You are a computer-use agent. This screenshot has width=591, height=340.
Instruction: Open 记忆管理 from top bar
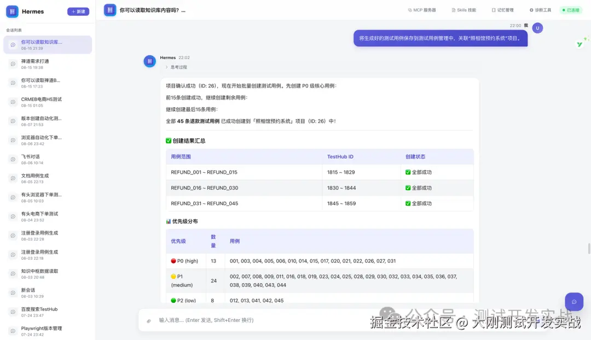(x=502, y=10)
